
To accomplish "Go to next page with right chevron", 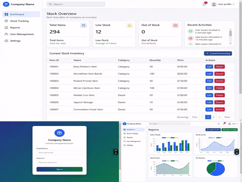I will (220, 117).
